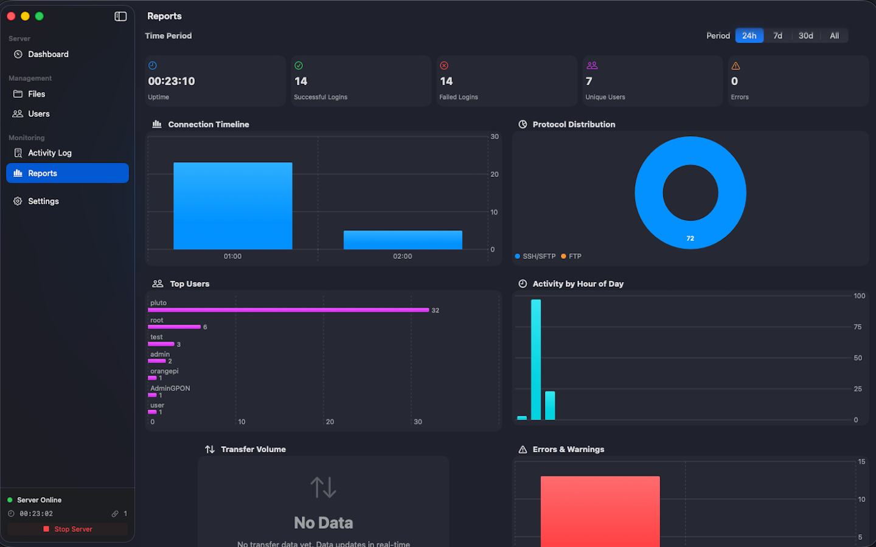The image size is (876, 547).
Task: Toggle the sidebar visibility icon
Action: click(x=120, y=16)
